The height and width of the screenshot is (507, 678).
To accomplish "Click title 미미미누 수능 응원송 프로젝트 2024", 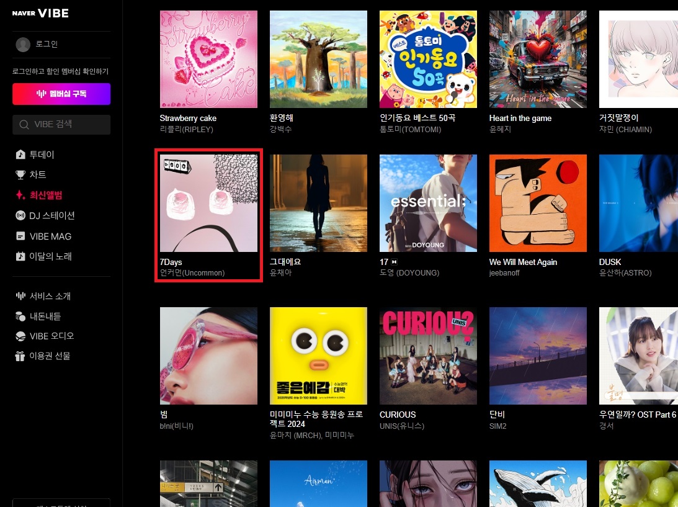I will 316,419.
